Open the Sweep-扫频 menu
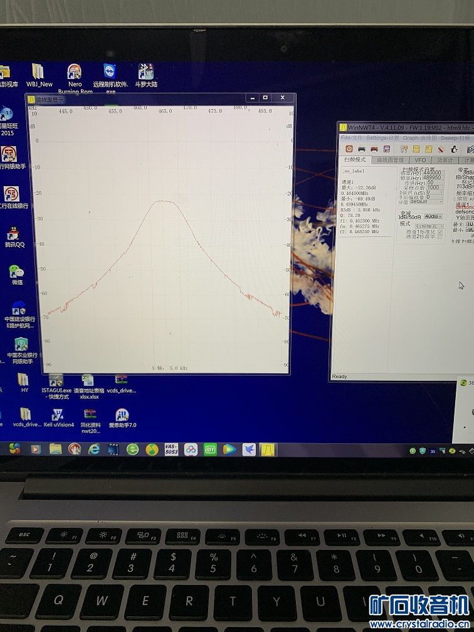This screenshot has width=474, height=632. pyautogui.click(x=455, y=138)
